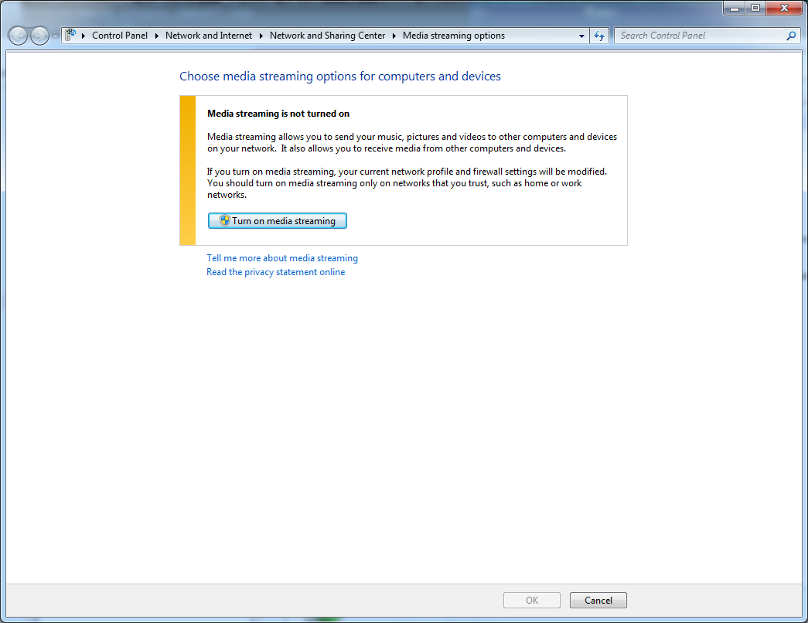Click the Control Panel icon in address bar

pyautogui.click(x=70, y=35)
